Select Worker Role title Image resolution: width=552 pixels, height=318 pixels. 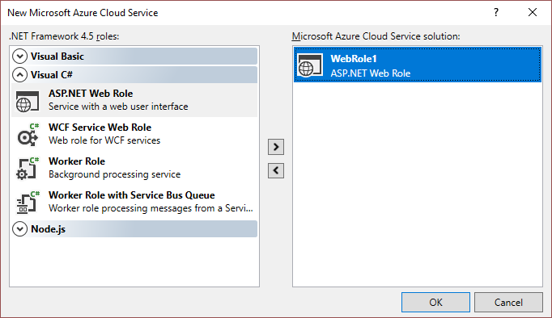[x=77, y=161]
